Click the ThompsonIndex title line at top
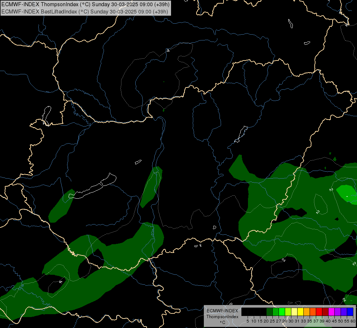This screenshot has width=357, height=328. point(85,4)
